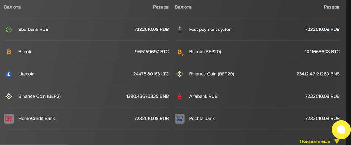Click the Binance Coin (BEP2) icon
This screenshot has height=145, width=351.
click(9, 96)
